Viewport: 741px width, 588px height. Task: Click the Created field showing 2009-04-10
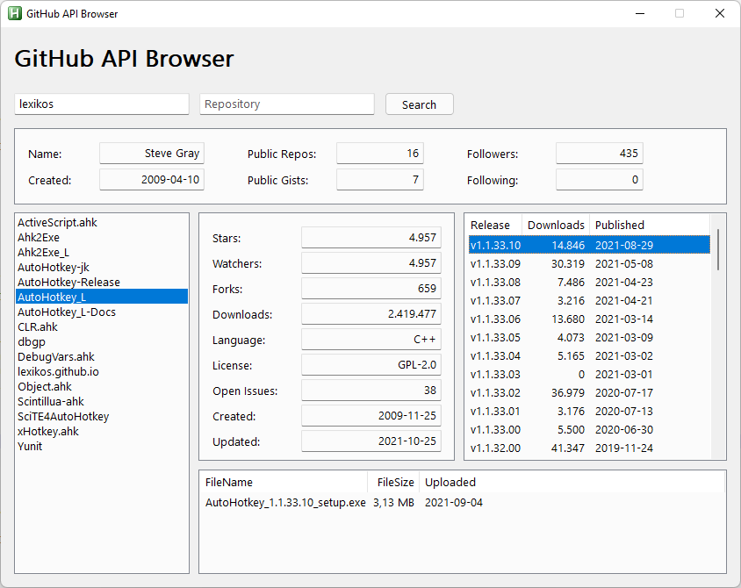[x=152, y=179]
